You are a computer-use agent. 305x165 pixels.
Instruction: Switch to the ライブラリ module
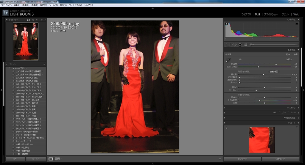coord(246,14)
